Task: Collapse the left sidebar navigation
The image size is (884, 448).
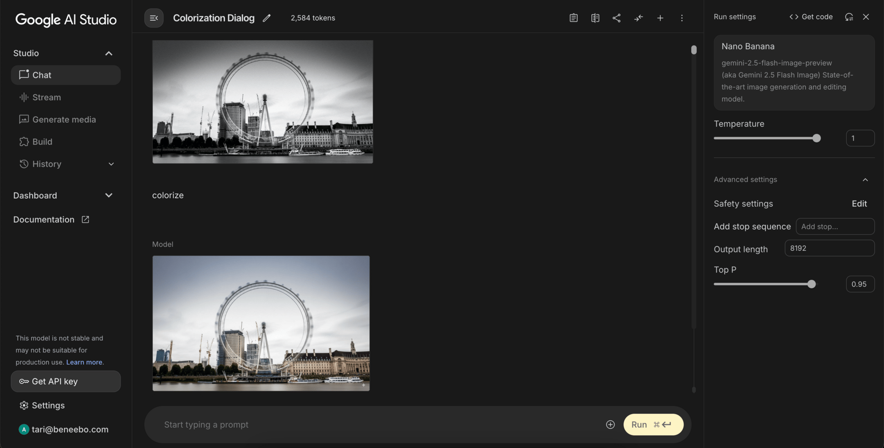Action: click(154, 18)
